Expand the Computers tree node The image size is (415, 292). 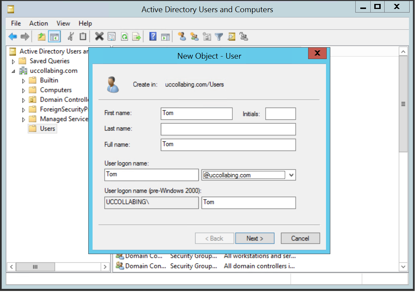24,91
